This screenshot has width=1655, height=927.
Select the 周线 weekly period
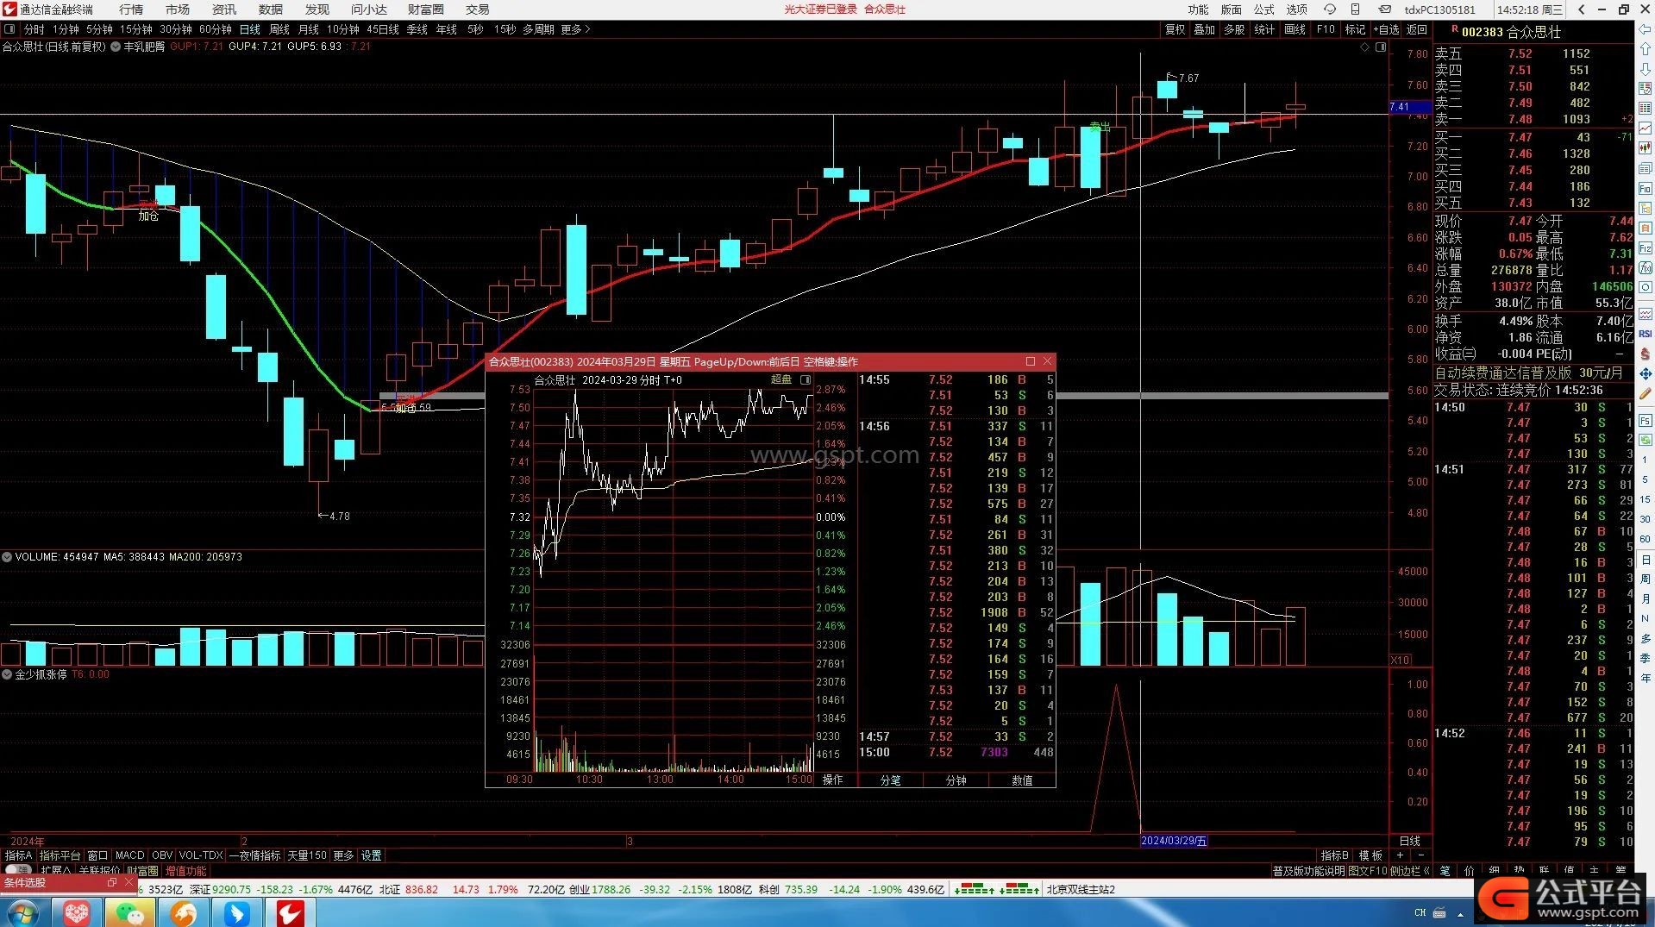pyautogui.click(x=279, y=29)
